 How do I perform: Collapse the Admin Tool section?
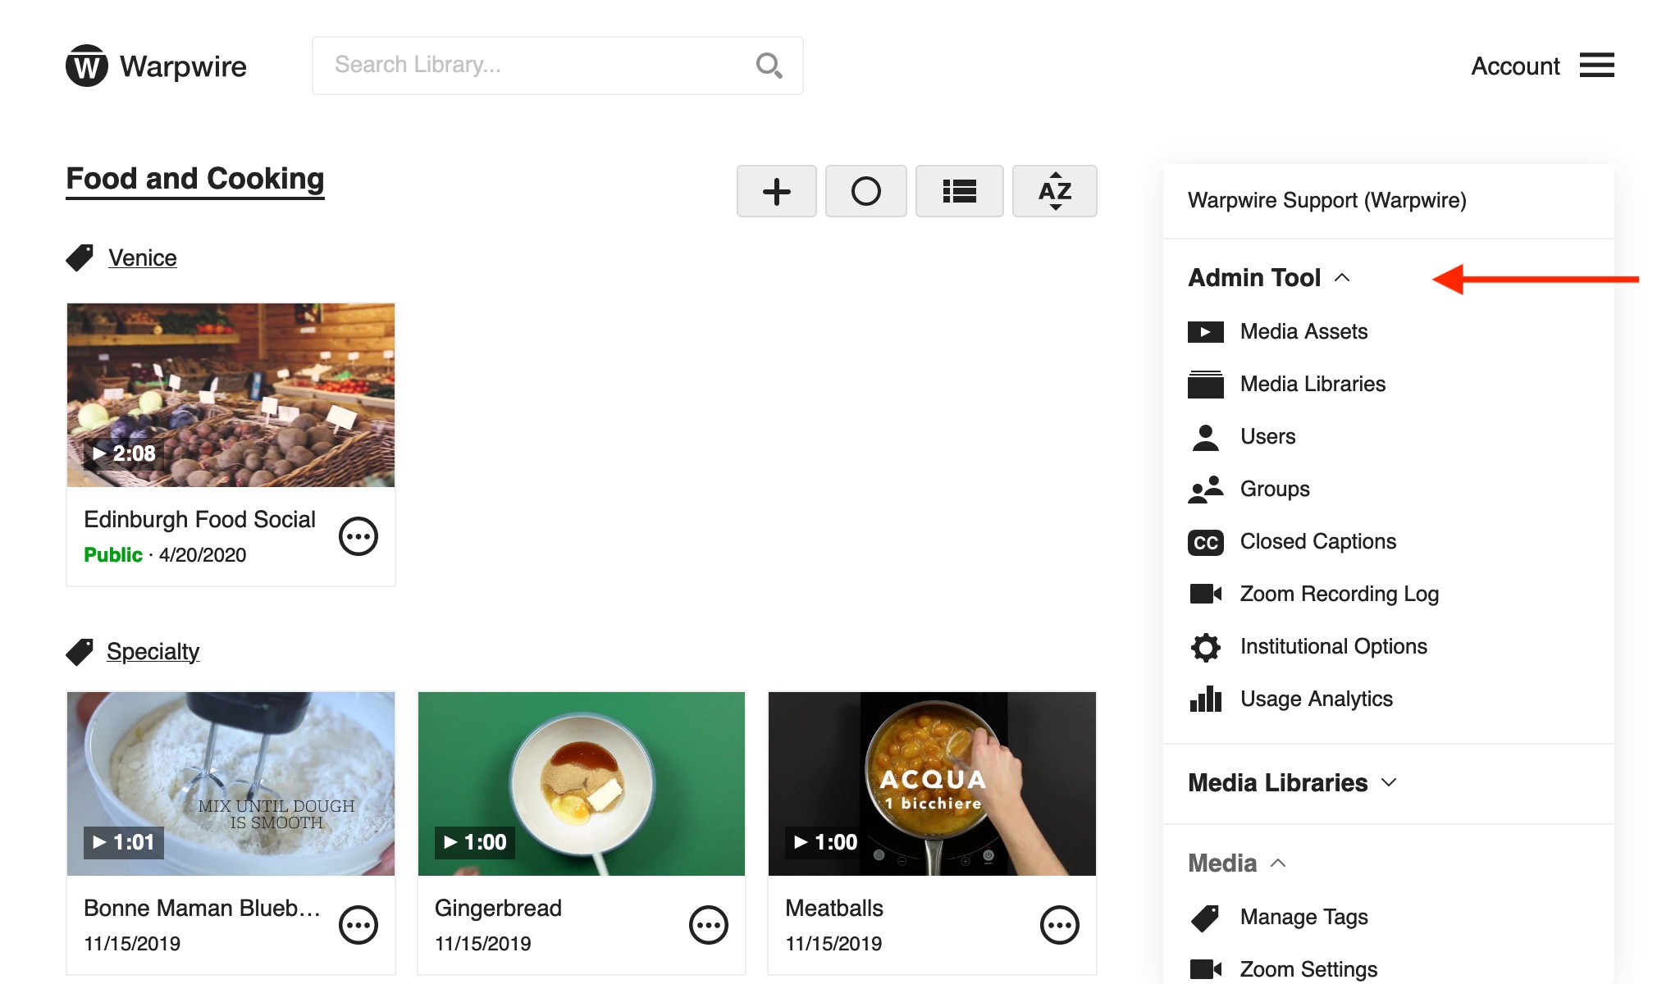tap(1346, 278)
